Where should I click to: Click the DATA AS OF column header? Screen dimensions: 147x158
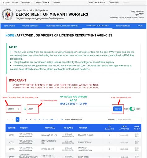coord(137,128)
